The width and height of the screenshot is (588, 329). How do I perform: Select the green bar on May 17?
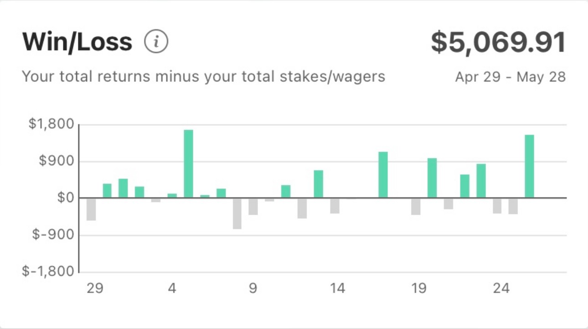point(383,175)
